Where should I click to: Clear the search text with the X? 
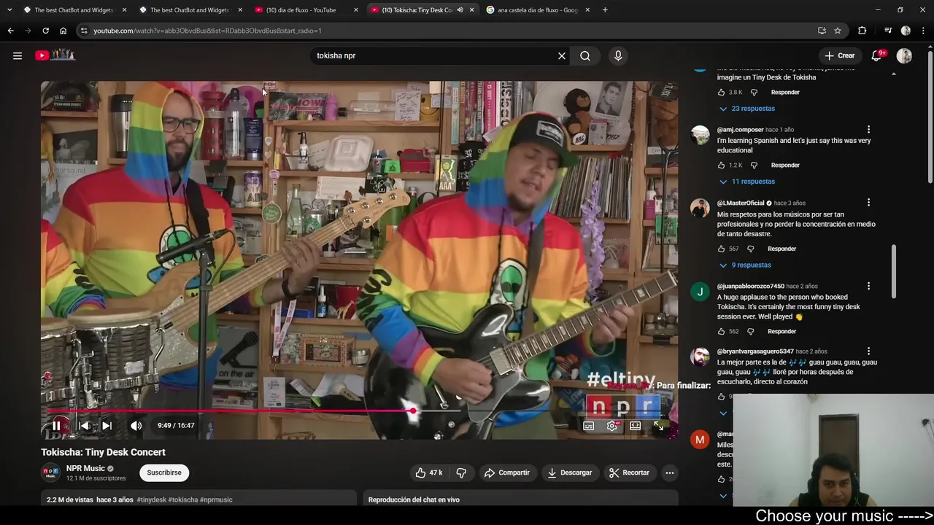[562, 55]
